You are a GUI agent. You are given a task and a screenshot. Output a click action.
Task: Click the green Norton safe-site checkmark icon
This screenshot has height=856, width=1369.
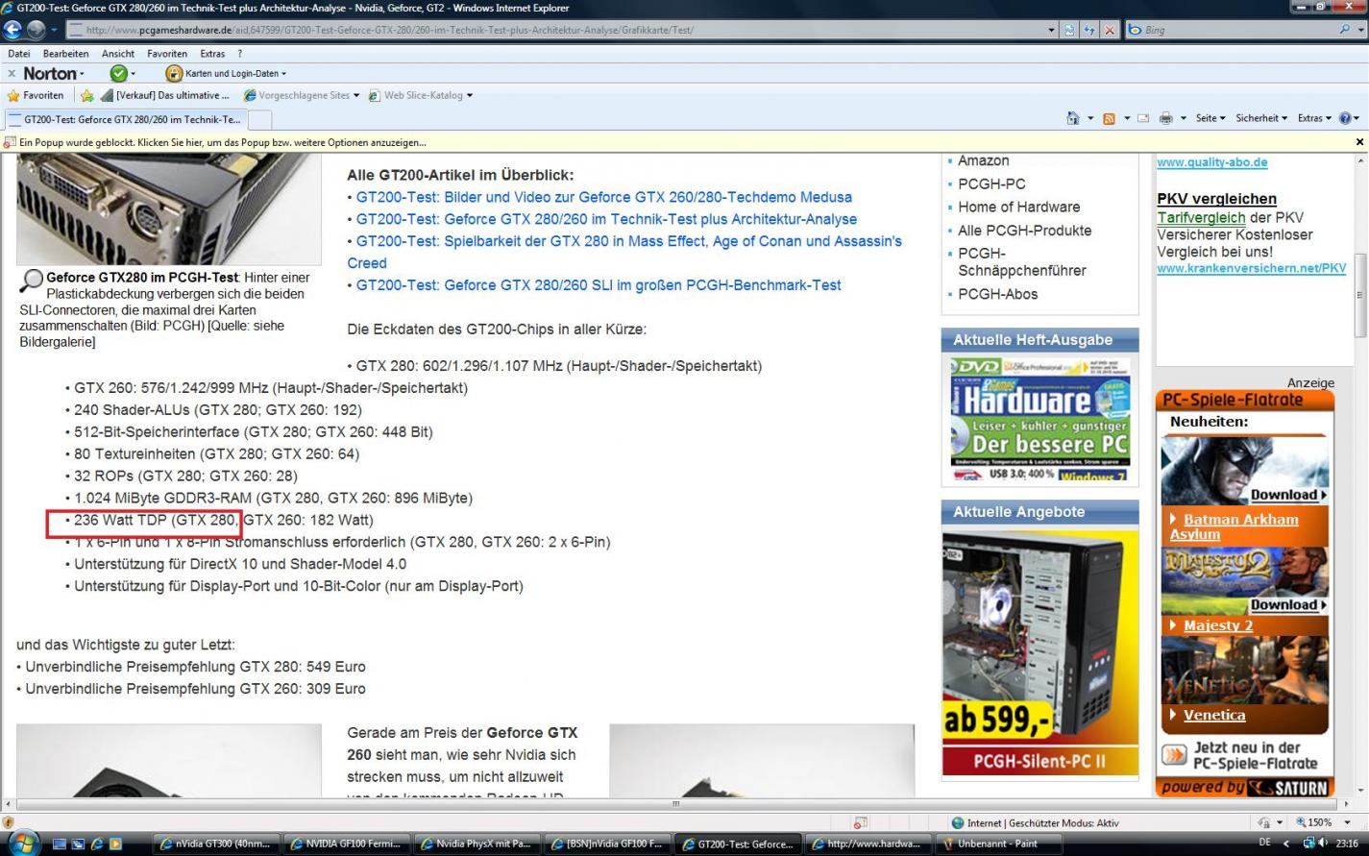(x=118, y=73)
